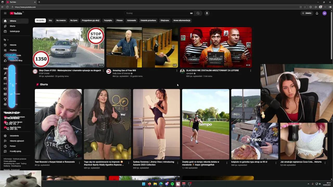Open a new browser tab
The height and width of the screenshot is (187, 333).
pyautogui.click(x=39, y=2)
